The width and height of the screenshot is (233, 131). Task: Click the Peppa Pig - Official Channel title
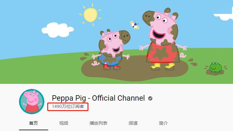tap(98, 98)
